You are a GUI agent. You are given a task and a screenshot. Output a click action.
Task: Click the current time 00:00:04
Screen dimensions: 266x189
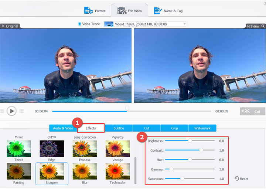[41, 111]
